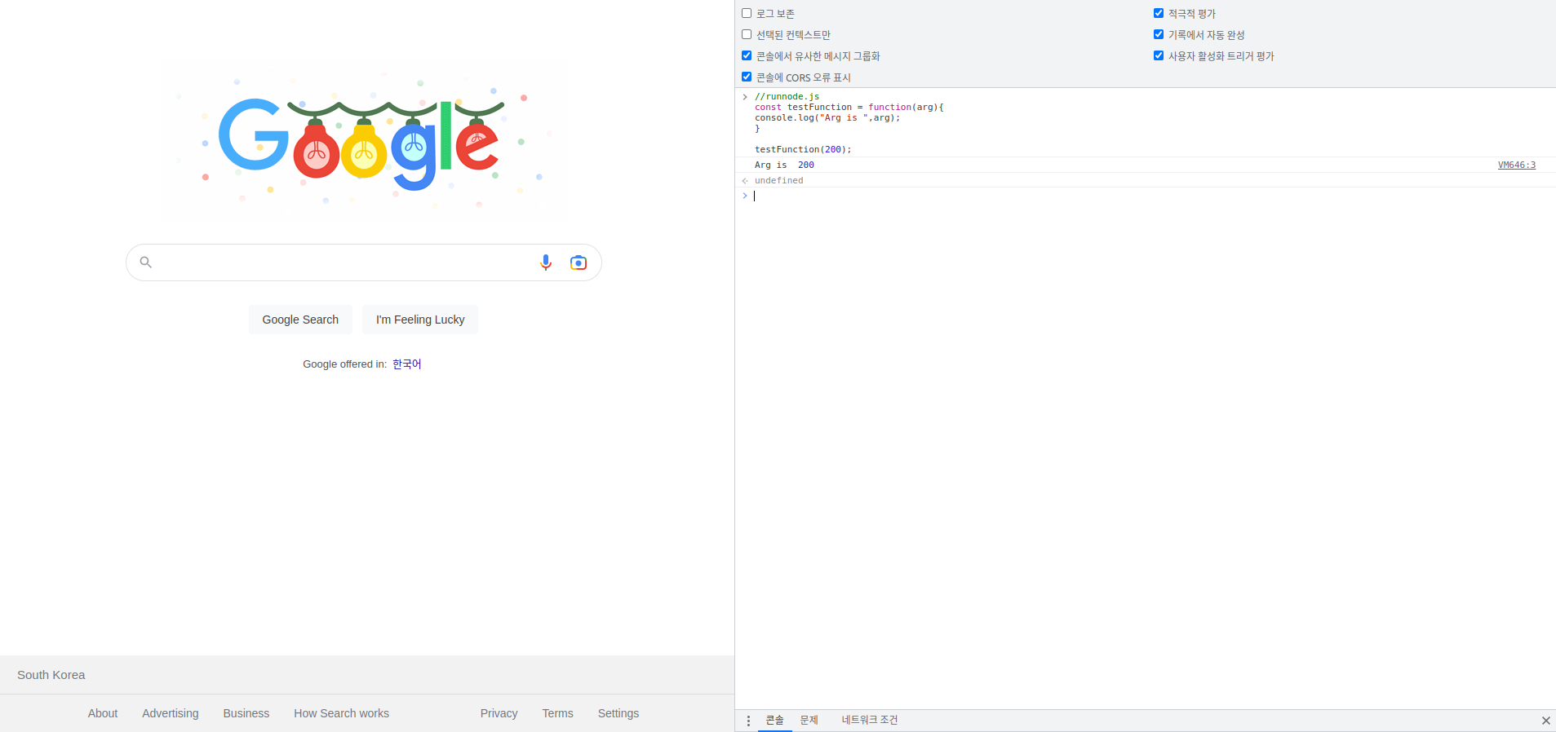This screenshot has width=1556, height=732.
Task: Click the 'testFunction(200);' console line
Action: click(803, 150)
